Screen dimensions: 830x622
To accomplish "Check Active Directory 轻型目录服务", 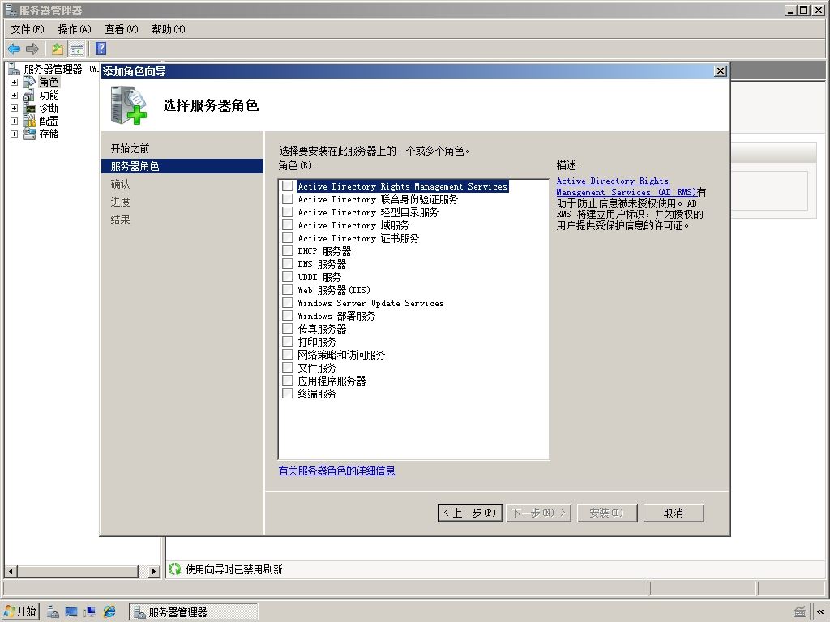I will pos(288,211).
